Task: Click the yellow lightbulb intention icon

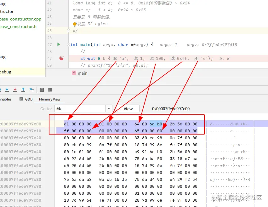Action: pos(75,24)
